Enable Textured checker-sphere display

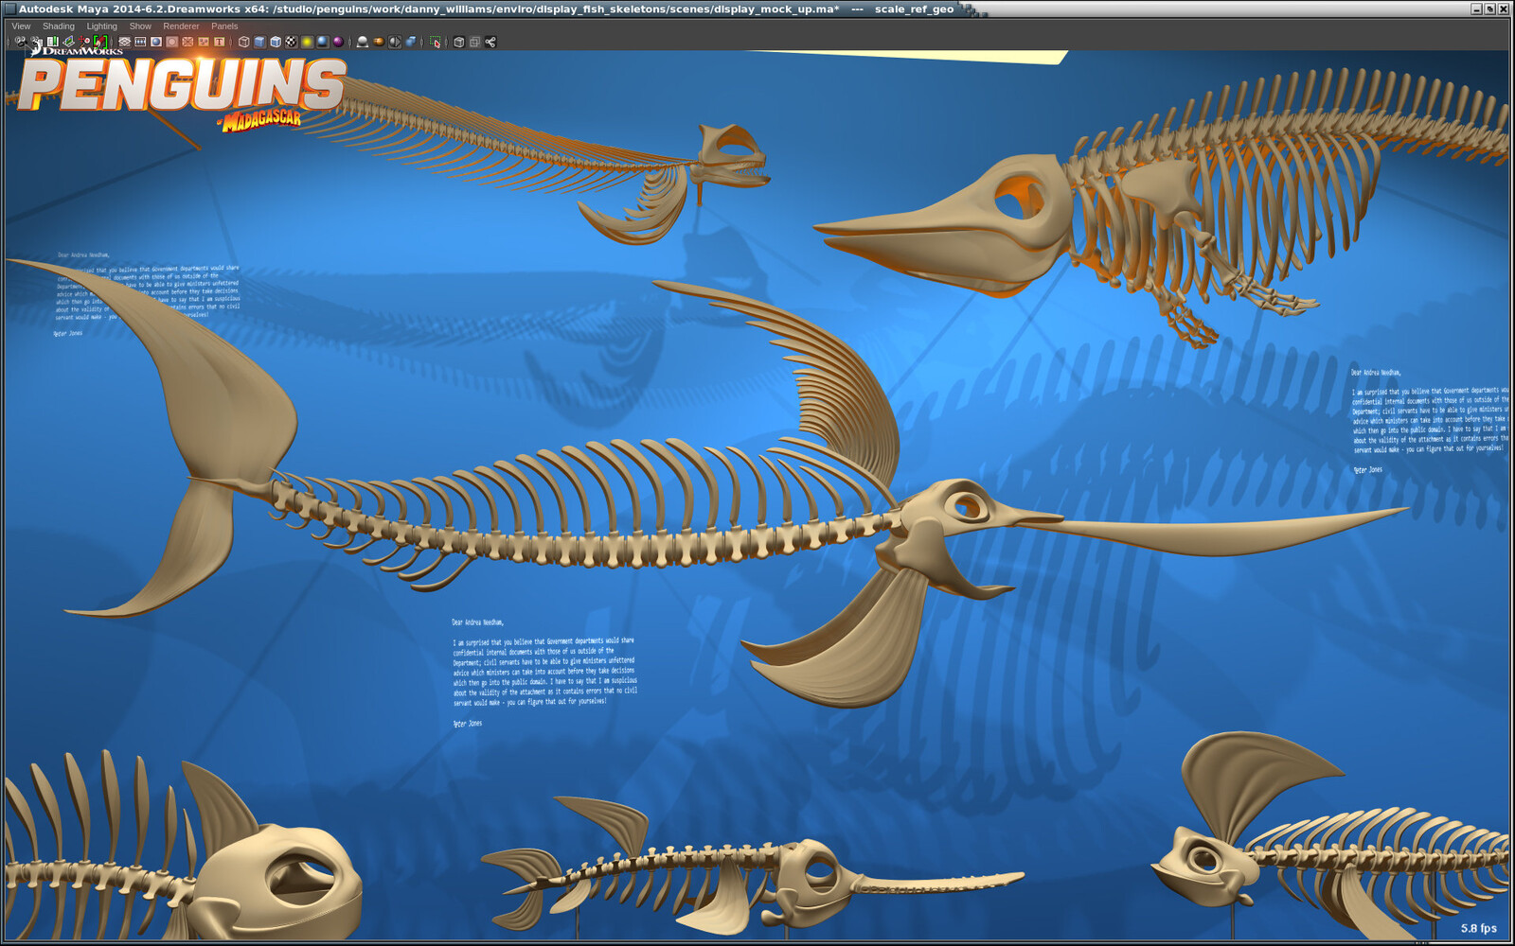(291, 42)
